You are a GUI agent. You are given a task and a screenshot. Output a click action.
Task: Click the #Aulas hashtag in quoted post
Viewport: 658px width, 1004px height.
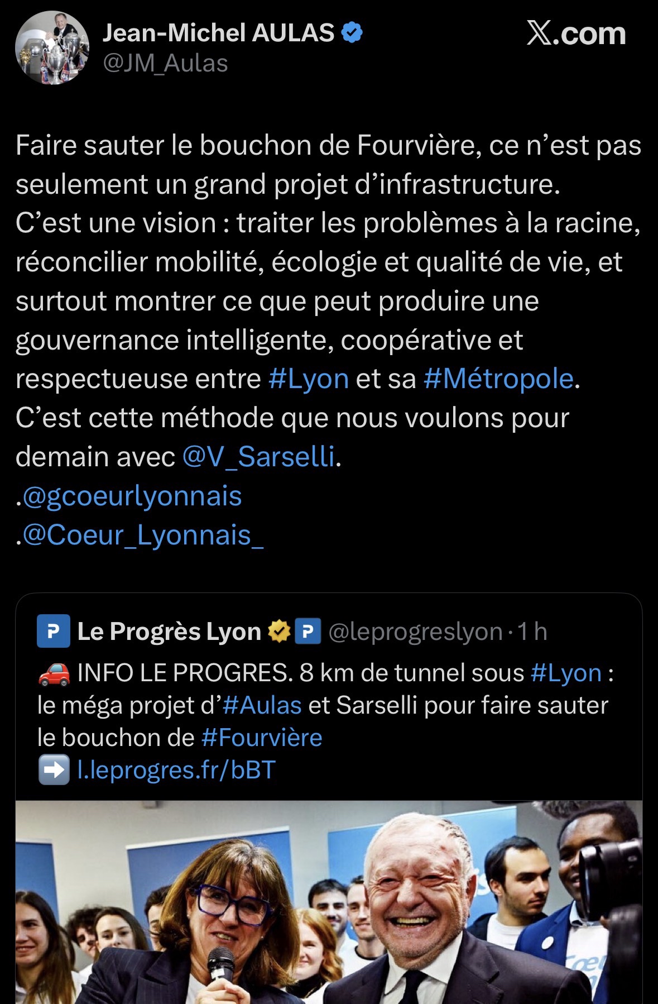point(262,705)
